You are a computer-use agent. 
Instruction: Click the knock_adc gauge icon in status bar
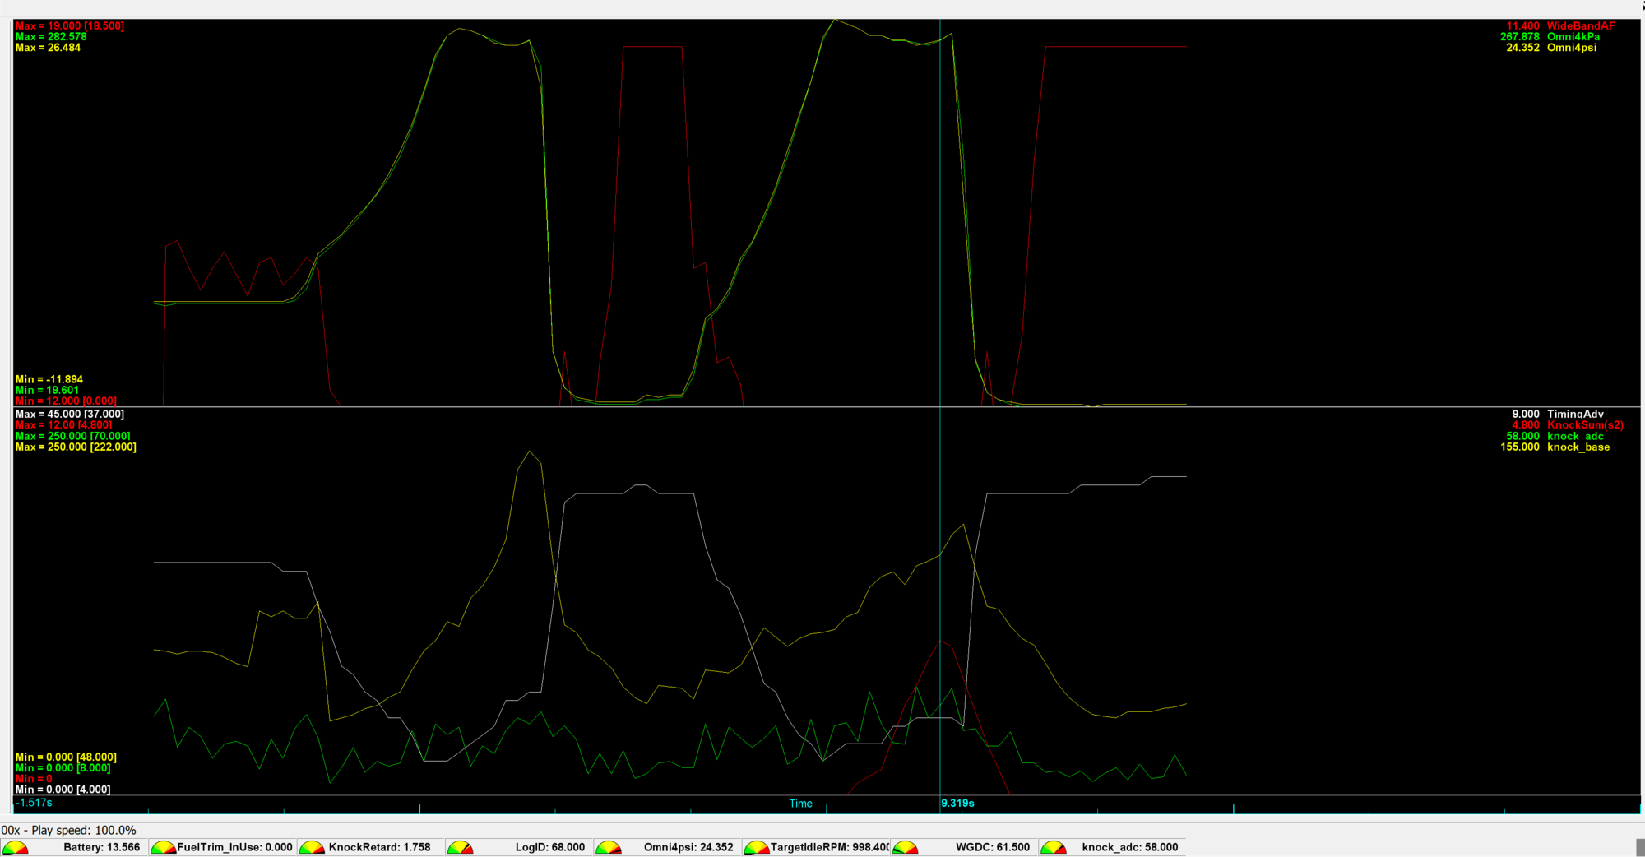(1053, 848)
